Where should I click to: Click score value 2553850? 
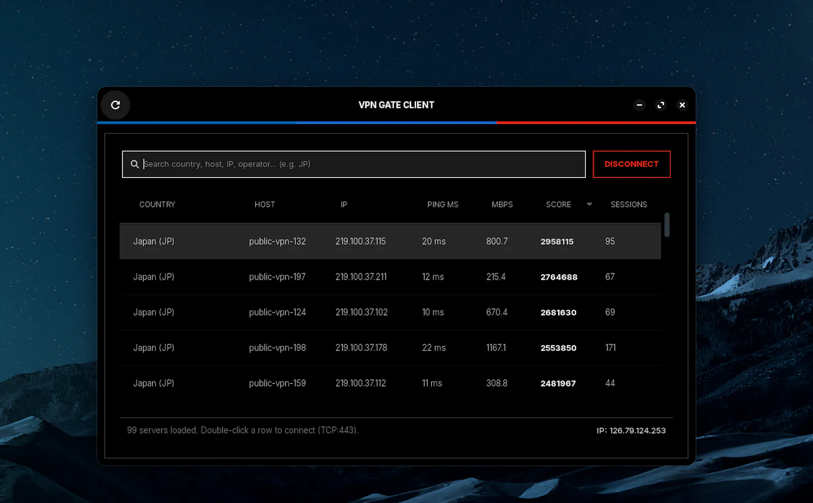pyautogui.click(x=558, y=348)
